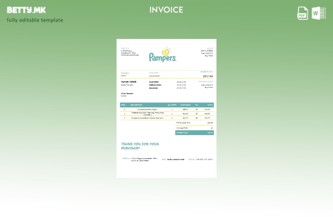Click the 'fully editable template' subtitle

pos(35,20)
